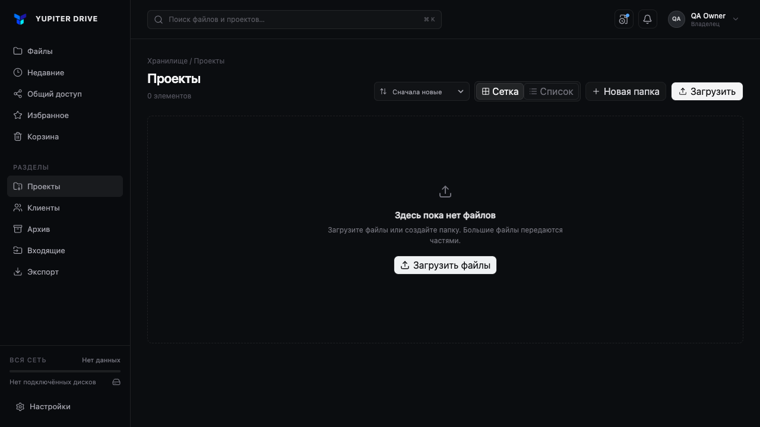Go to Архив section
This screenshot has height=427, width=760.
coord(65,229)
